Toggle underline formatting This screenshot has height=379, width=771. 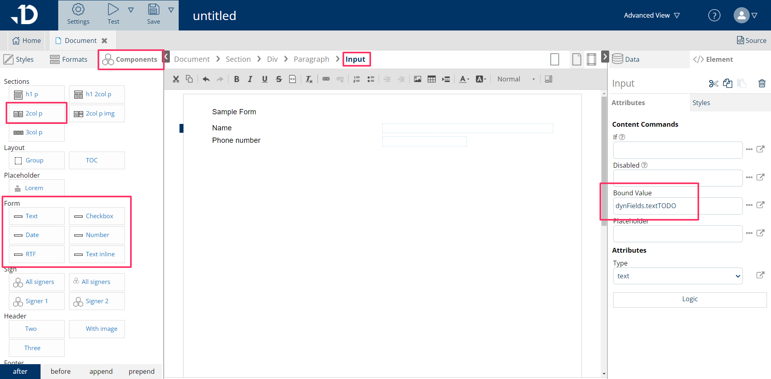(x=265, y=79)
